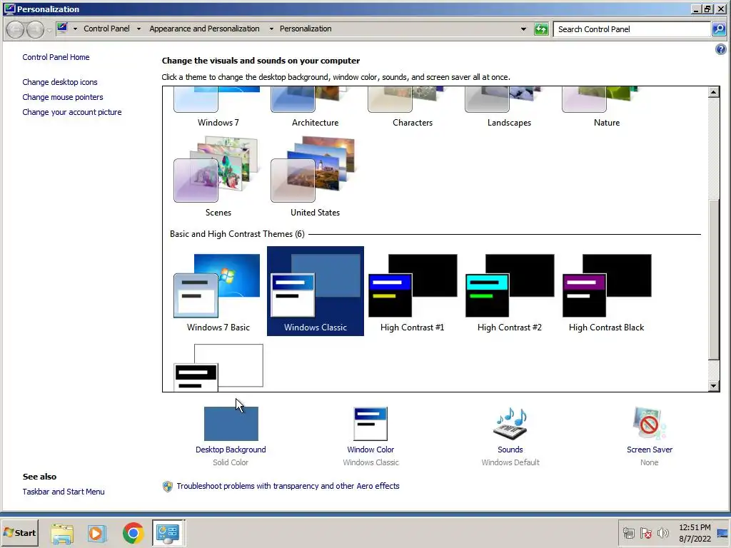The height and width of the screenshot is (548, 731).
Task: Open the Window Color icon
Action: (370, 424)
